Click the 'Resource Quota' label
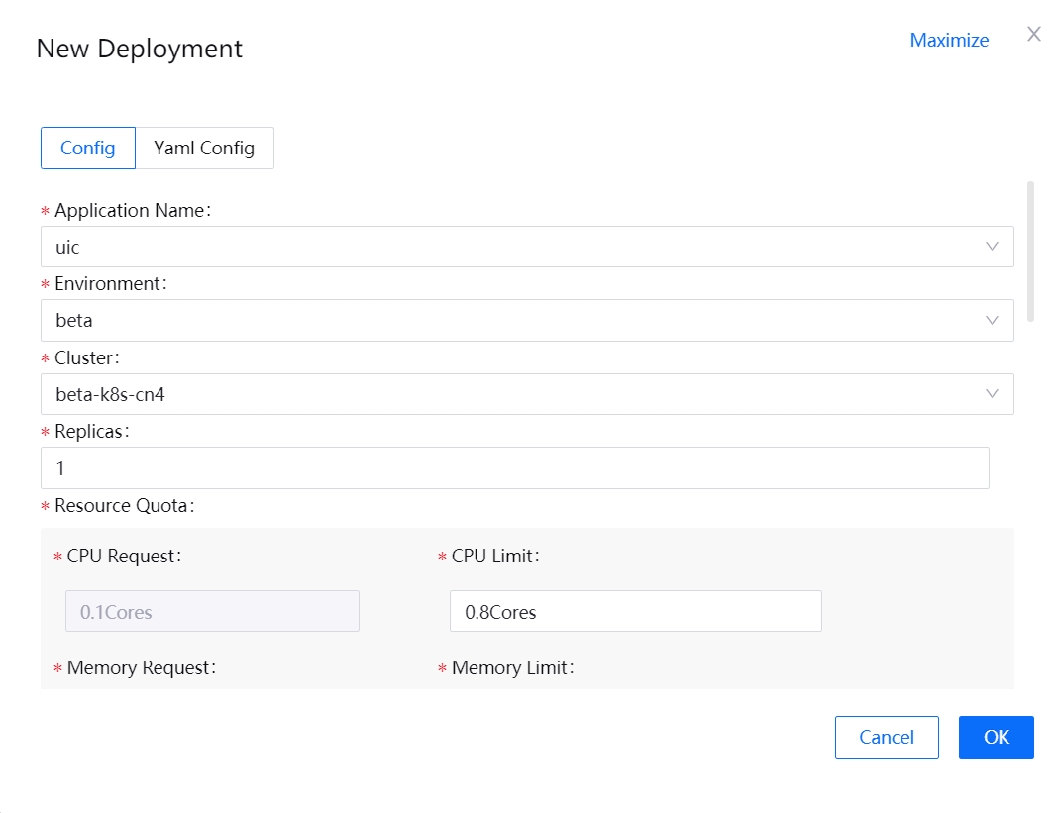This screenshot has width=1060, height=813. [122, 506]
